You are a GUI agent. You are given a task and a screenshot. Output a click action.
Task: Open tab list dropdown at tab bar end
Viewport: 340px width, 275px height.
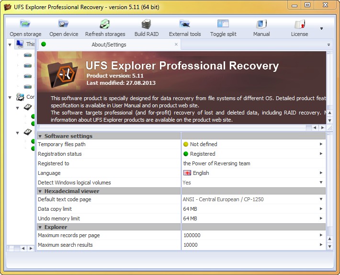tap(329, 45)
